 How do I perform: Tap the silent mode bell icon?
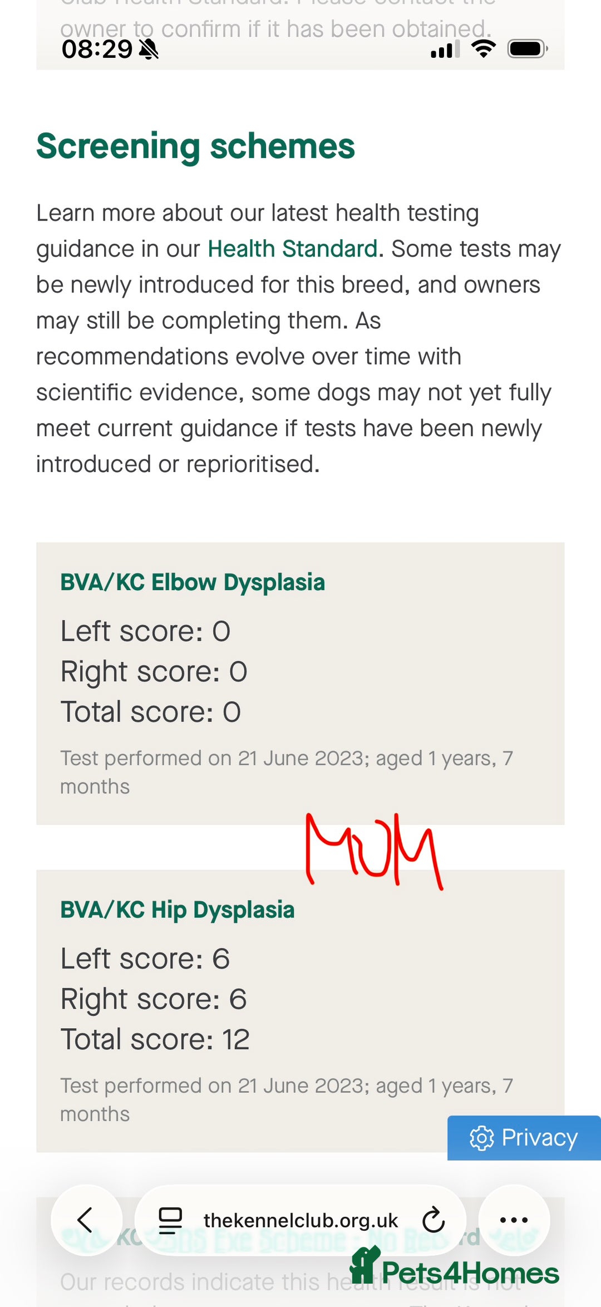click(x=149, y=50)
